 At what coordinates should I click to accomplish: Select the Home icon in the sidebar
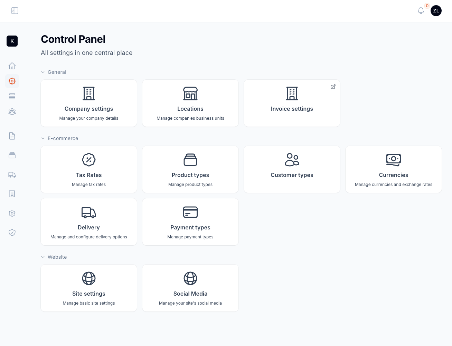(12, 66)
